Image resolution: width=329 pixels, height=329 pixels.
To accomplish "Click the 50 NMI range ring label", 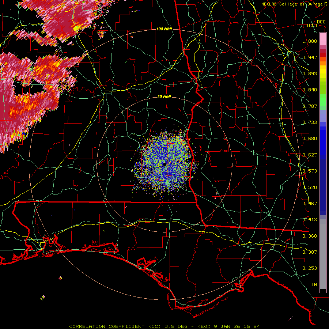I will pyautogui.click(x=164, y=97).
